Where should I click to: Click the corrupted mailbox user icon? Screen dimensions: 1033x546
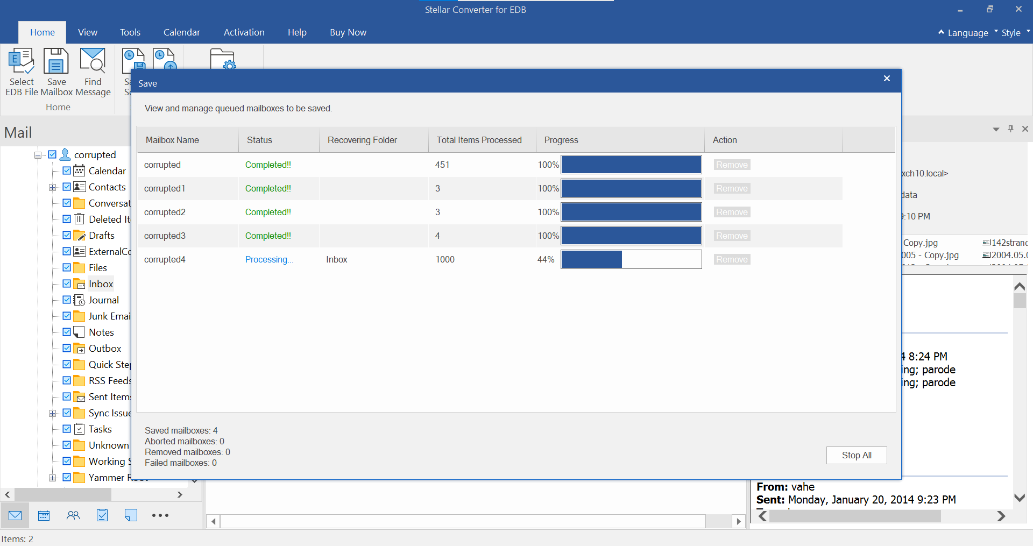[65, 154]
